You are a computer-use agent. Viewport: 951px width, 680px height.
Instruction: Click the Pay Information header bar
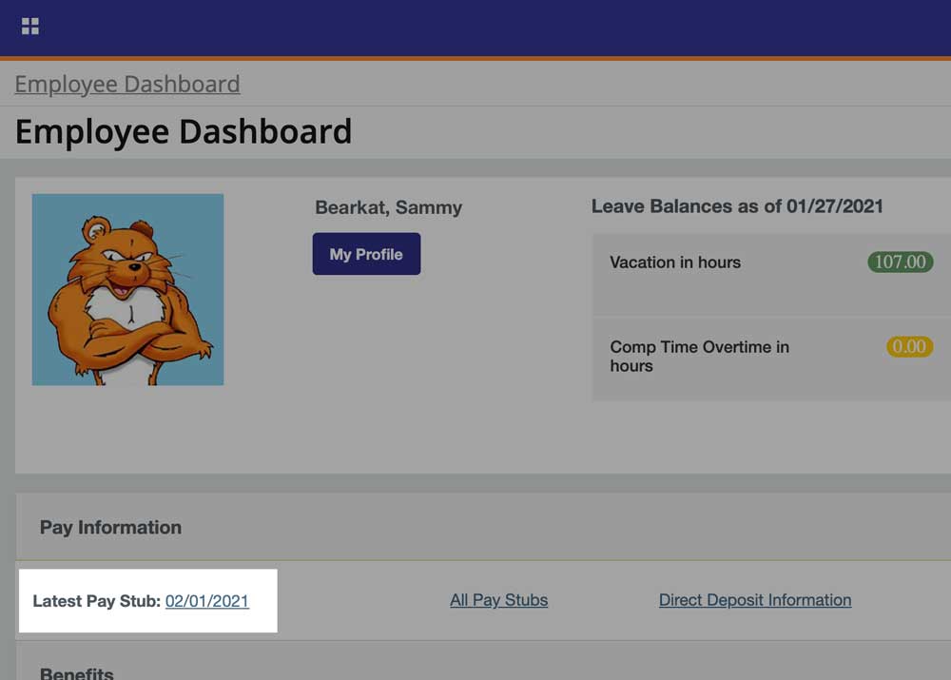pos(475,527)
